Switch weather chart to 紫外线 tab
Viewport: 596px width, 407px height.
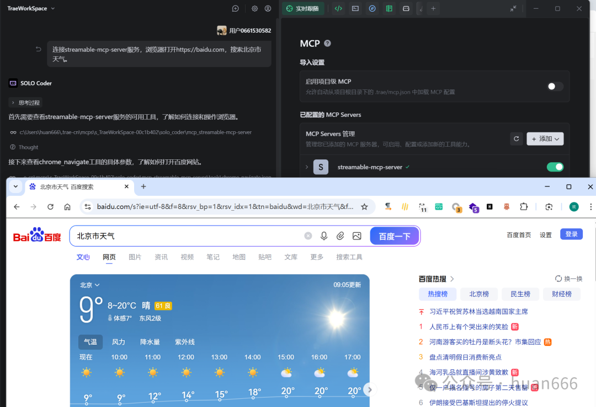(185, 342)
